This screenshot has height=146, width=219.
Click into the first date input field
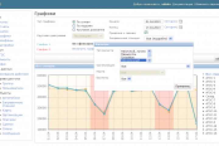point(153,22)
